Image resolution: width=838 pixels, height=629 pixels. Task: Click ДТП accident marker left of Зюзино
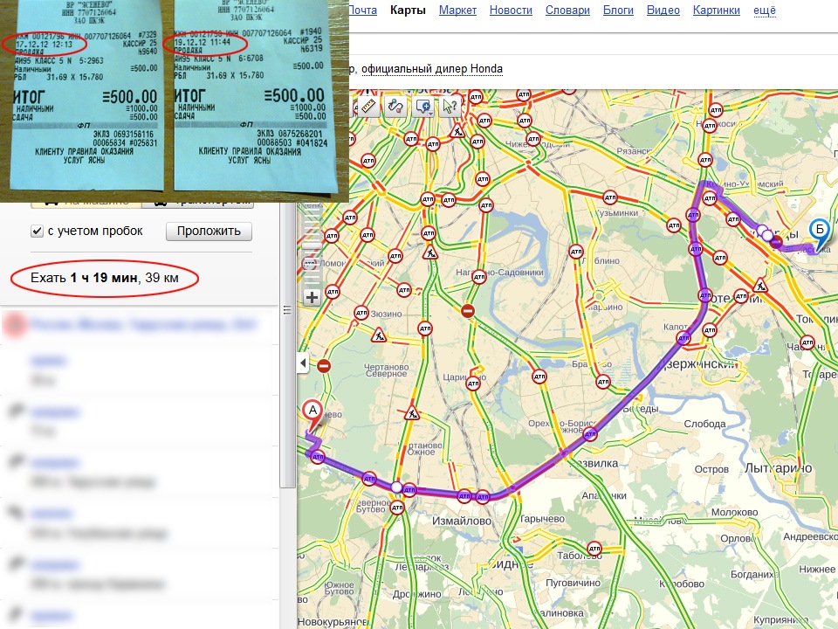361,313
